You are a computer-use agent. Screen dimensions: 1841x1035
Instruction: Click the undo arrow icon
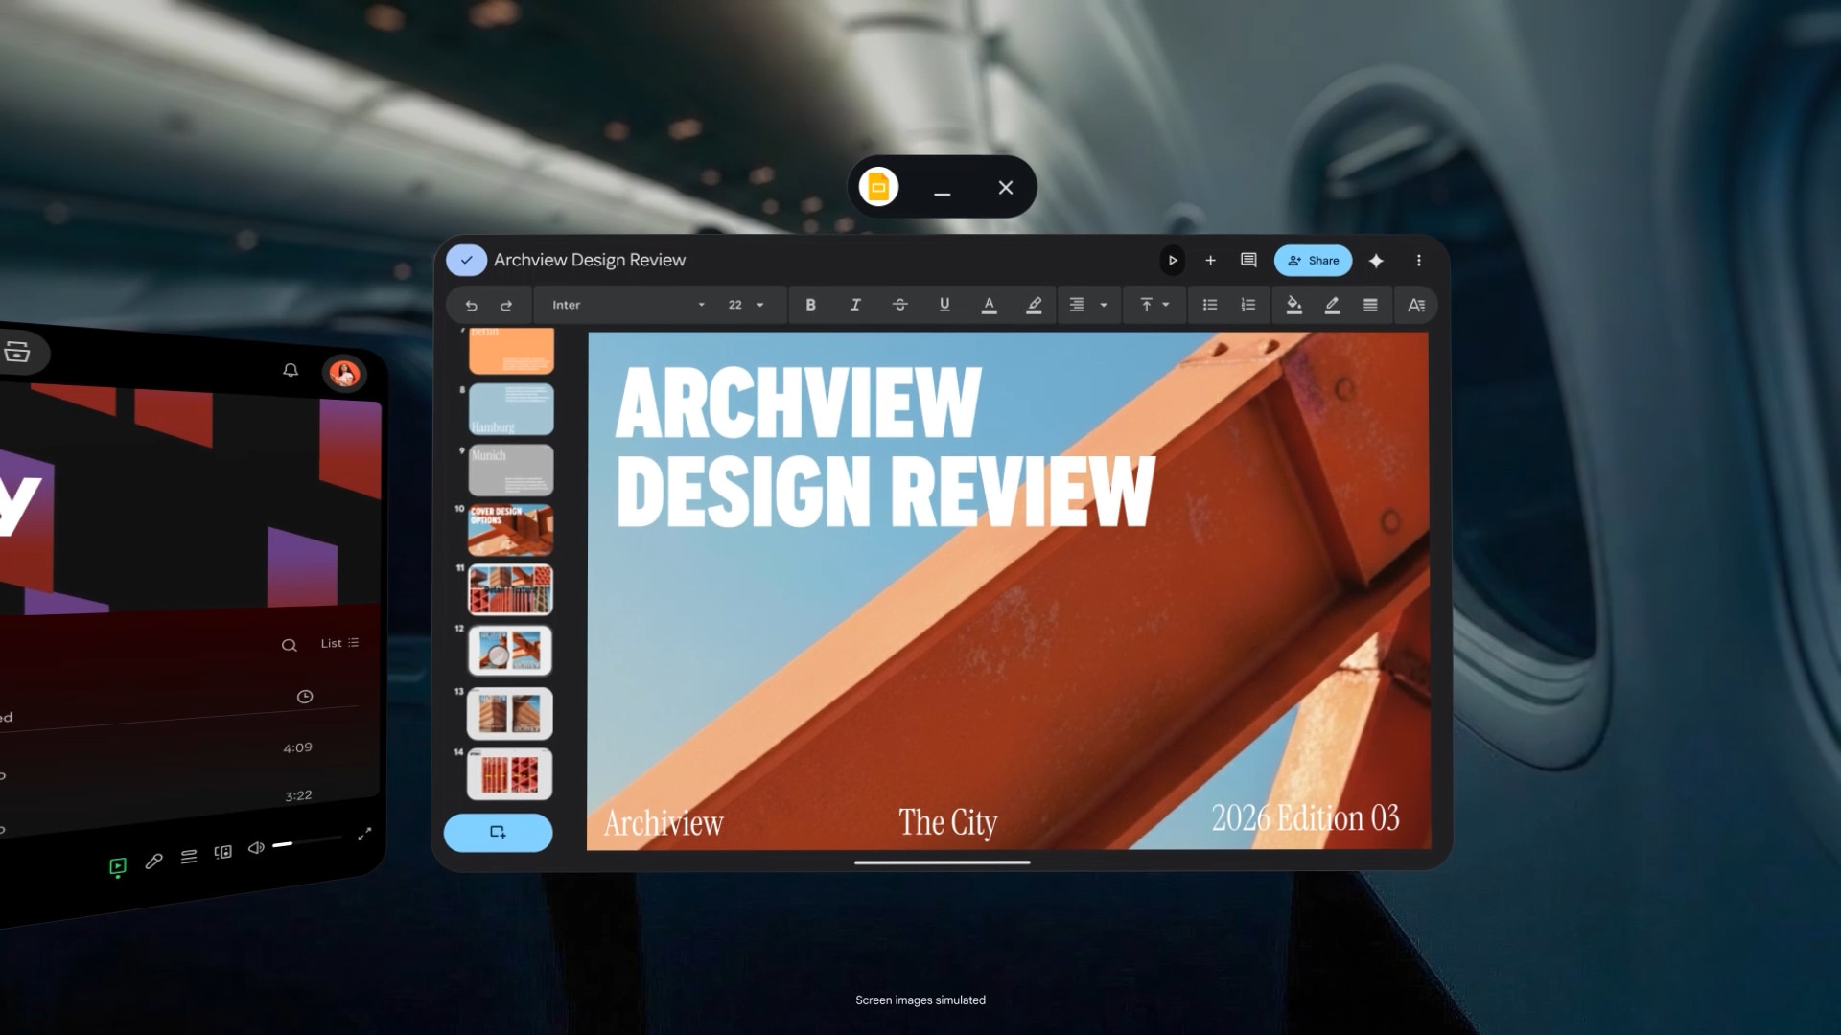coord(471,305)
